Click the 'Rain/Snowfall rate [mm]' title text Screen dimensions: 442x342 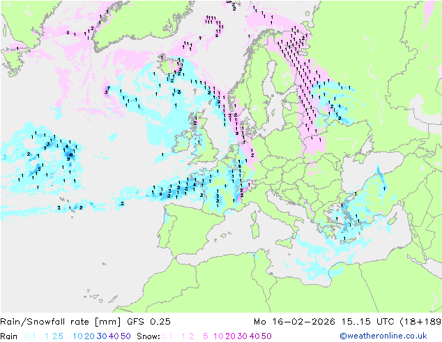(61, 322)
